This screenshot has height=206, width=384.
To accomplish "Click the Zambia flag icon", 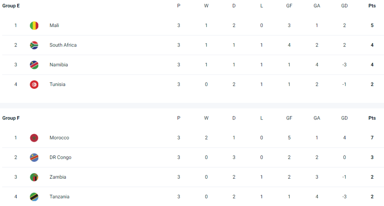I will [x=34, y=177].
